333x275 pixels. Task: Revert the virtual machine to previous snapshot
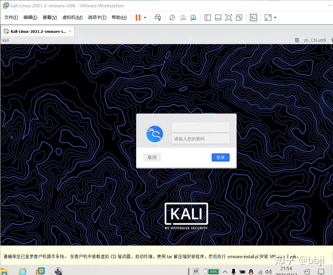pos(183,18)
